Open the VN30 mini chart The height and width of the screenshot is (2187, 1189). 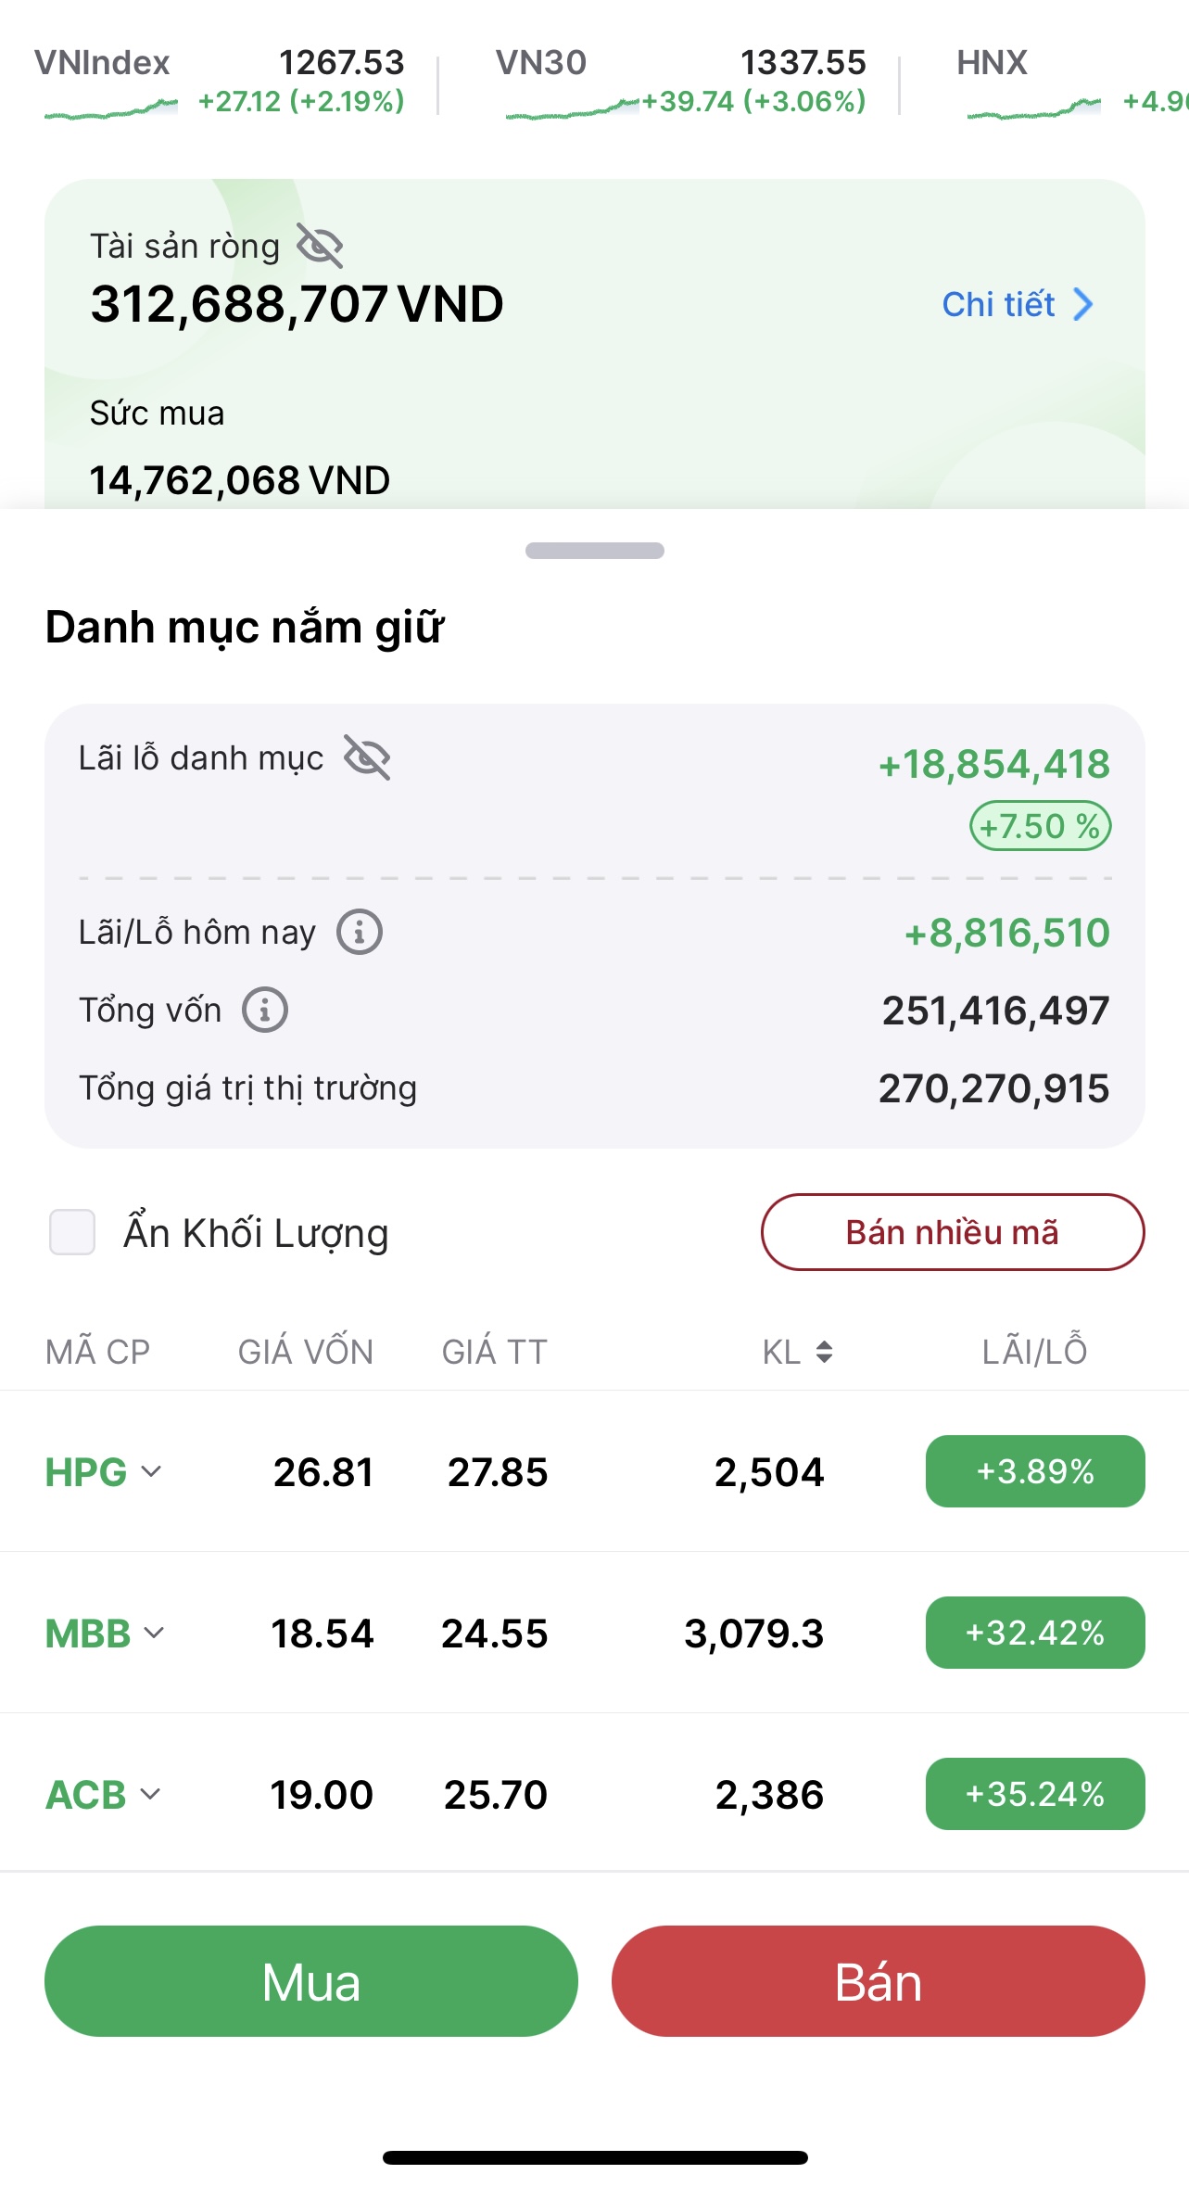point(572,109)
